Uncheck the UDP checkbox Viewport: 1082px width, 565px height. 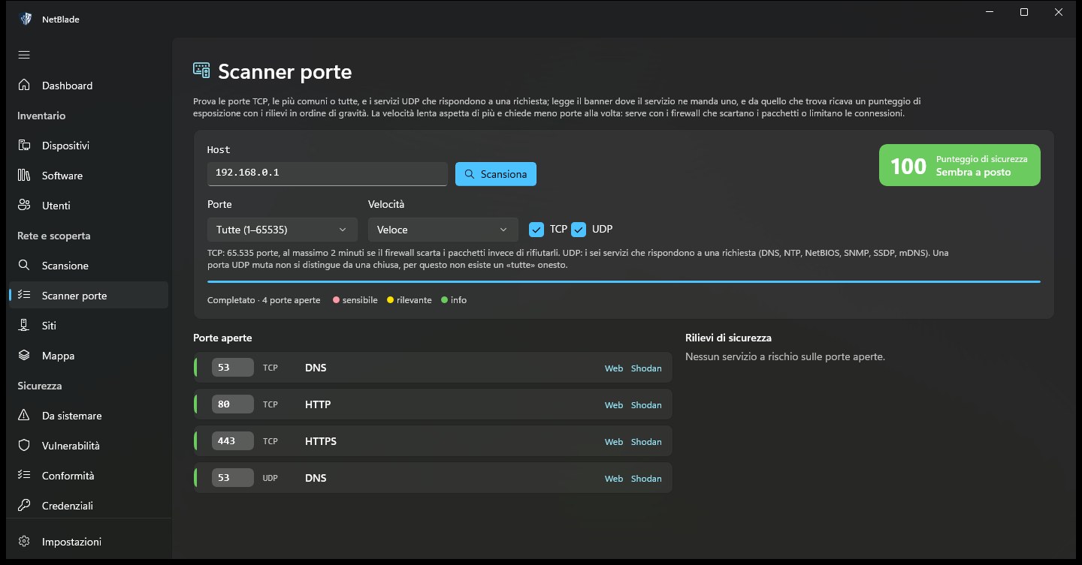pos(579,230)
